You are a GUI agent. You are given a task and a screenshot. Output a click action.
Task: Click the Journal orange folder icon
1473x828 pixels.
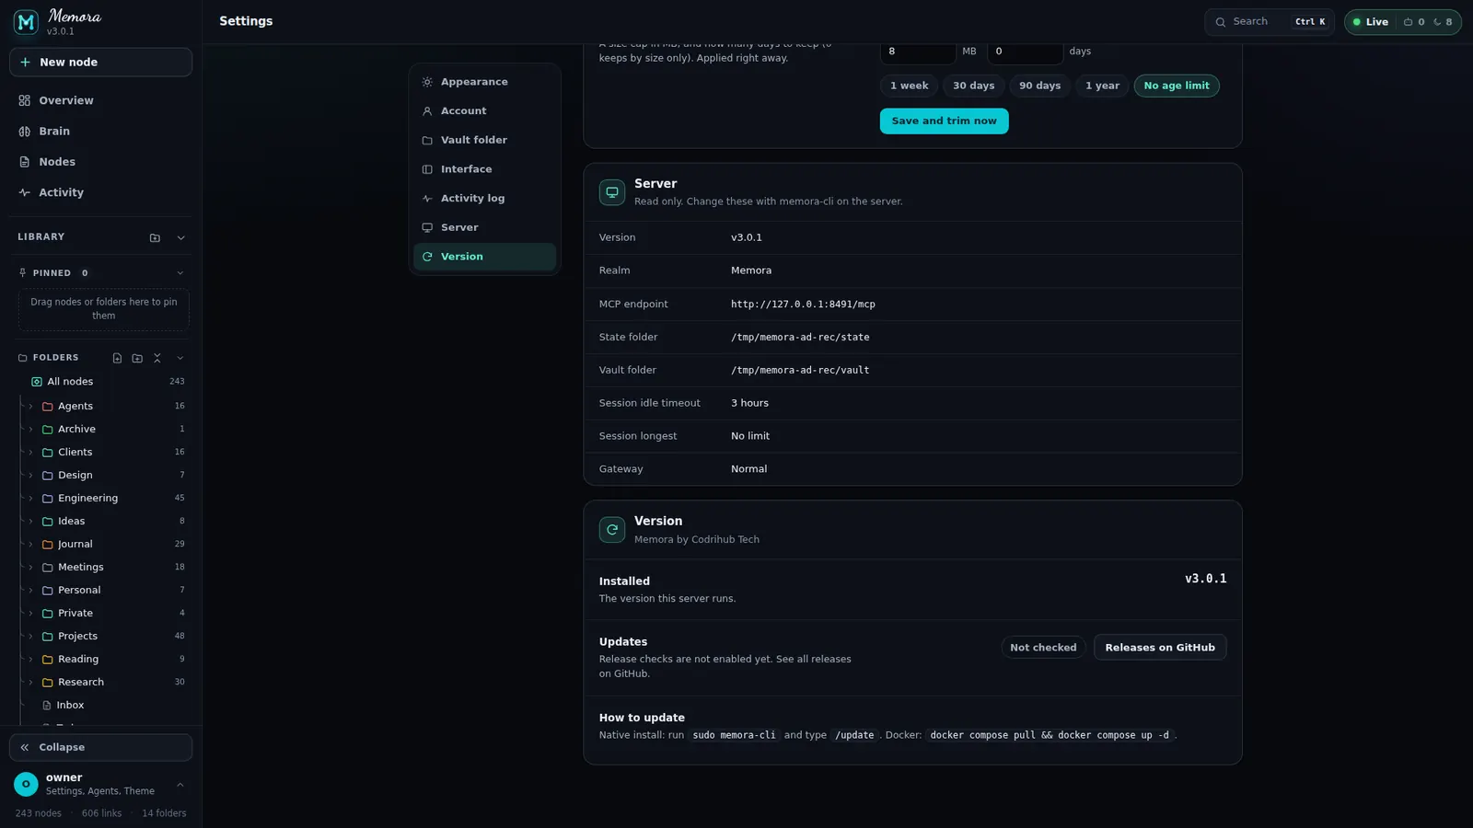coord(48,544)
